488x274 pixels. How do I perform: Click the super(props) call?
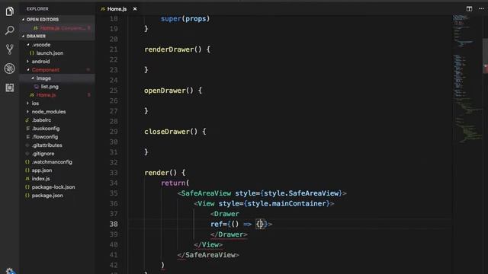tap(185, 18)
